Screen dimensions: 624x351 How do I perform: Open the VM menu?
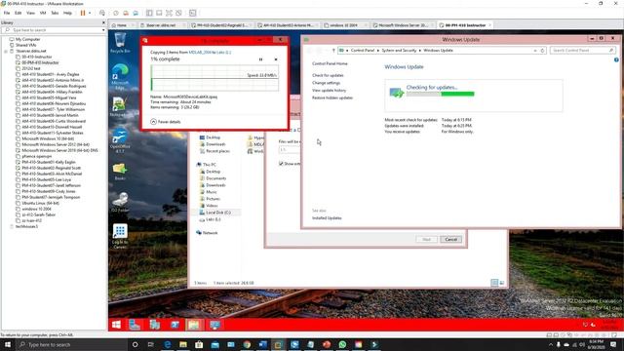tap(43, 13)
